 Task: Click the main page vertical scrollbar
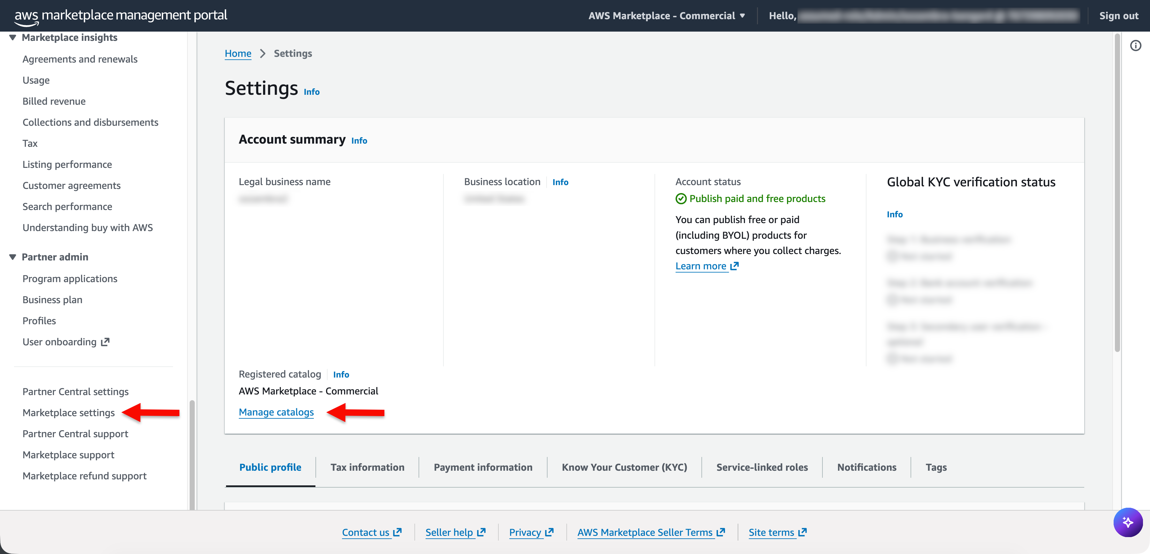click(1117, 193)
